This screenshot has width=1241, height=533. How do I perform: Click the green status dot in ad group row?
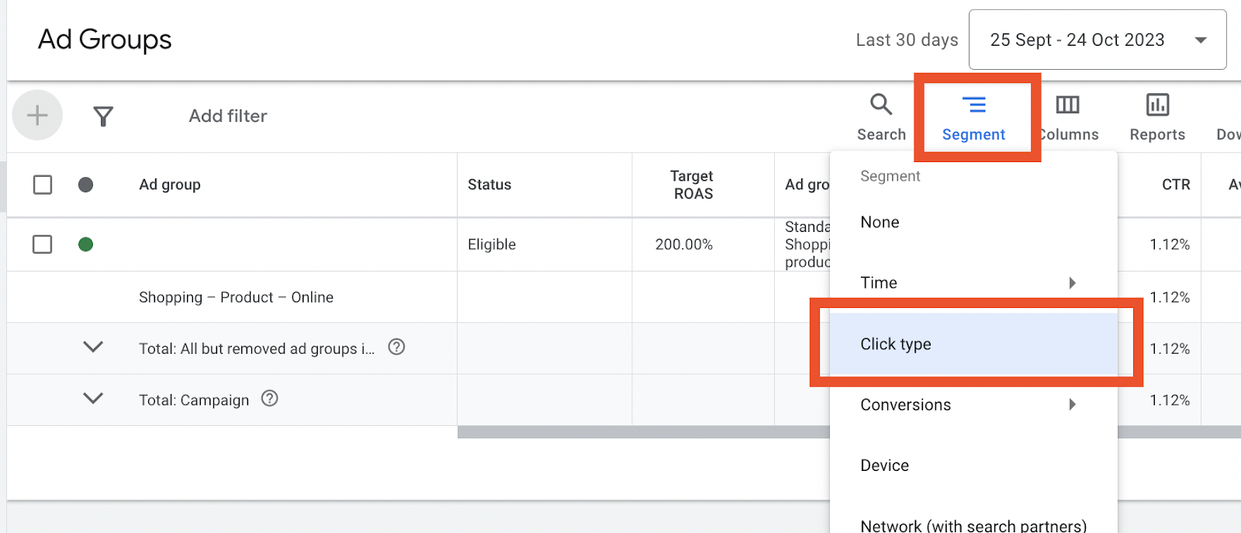(x=86, y=244)
